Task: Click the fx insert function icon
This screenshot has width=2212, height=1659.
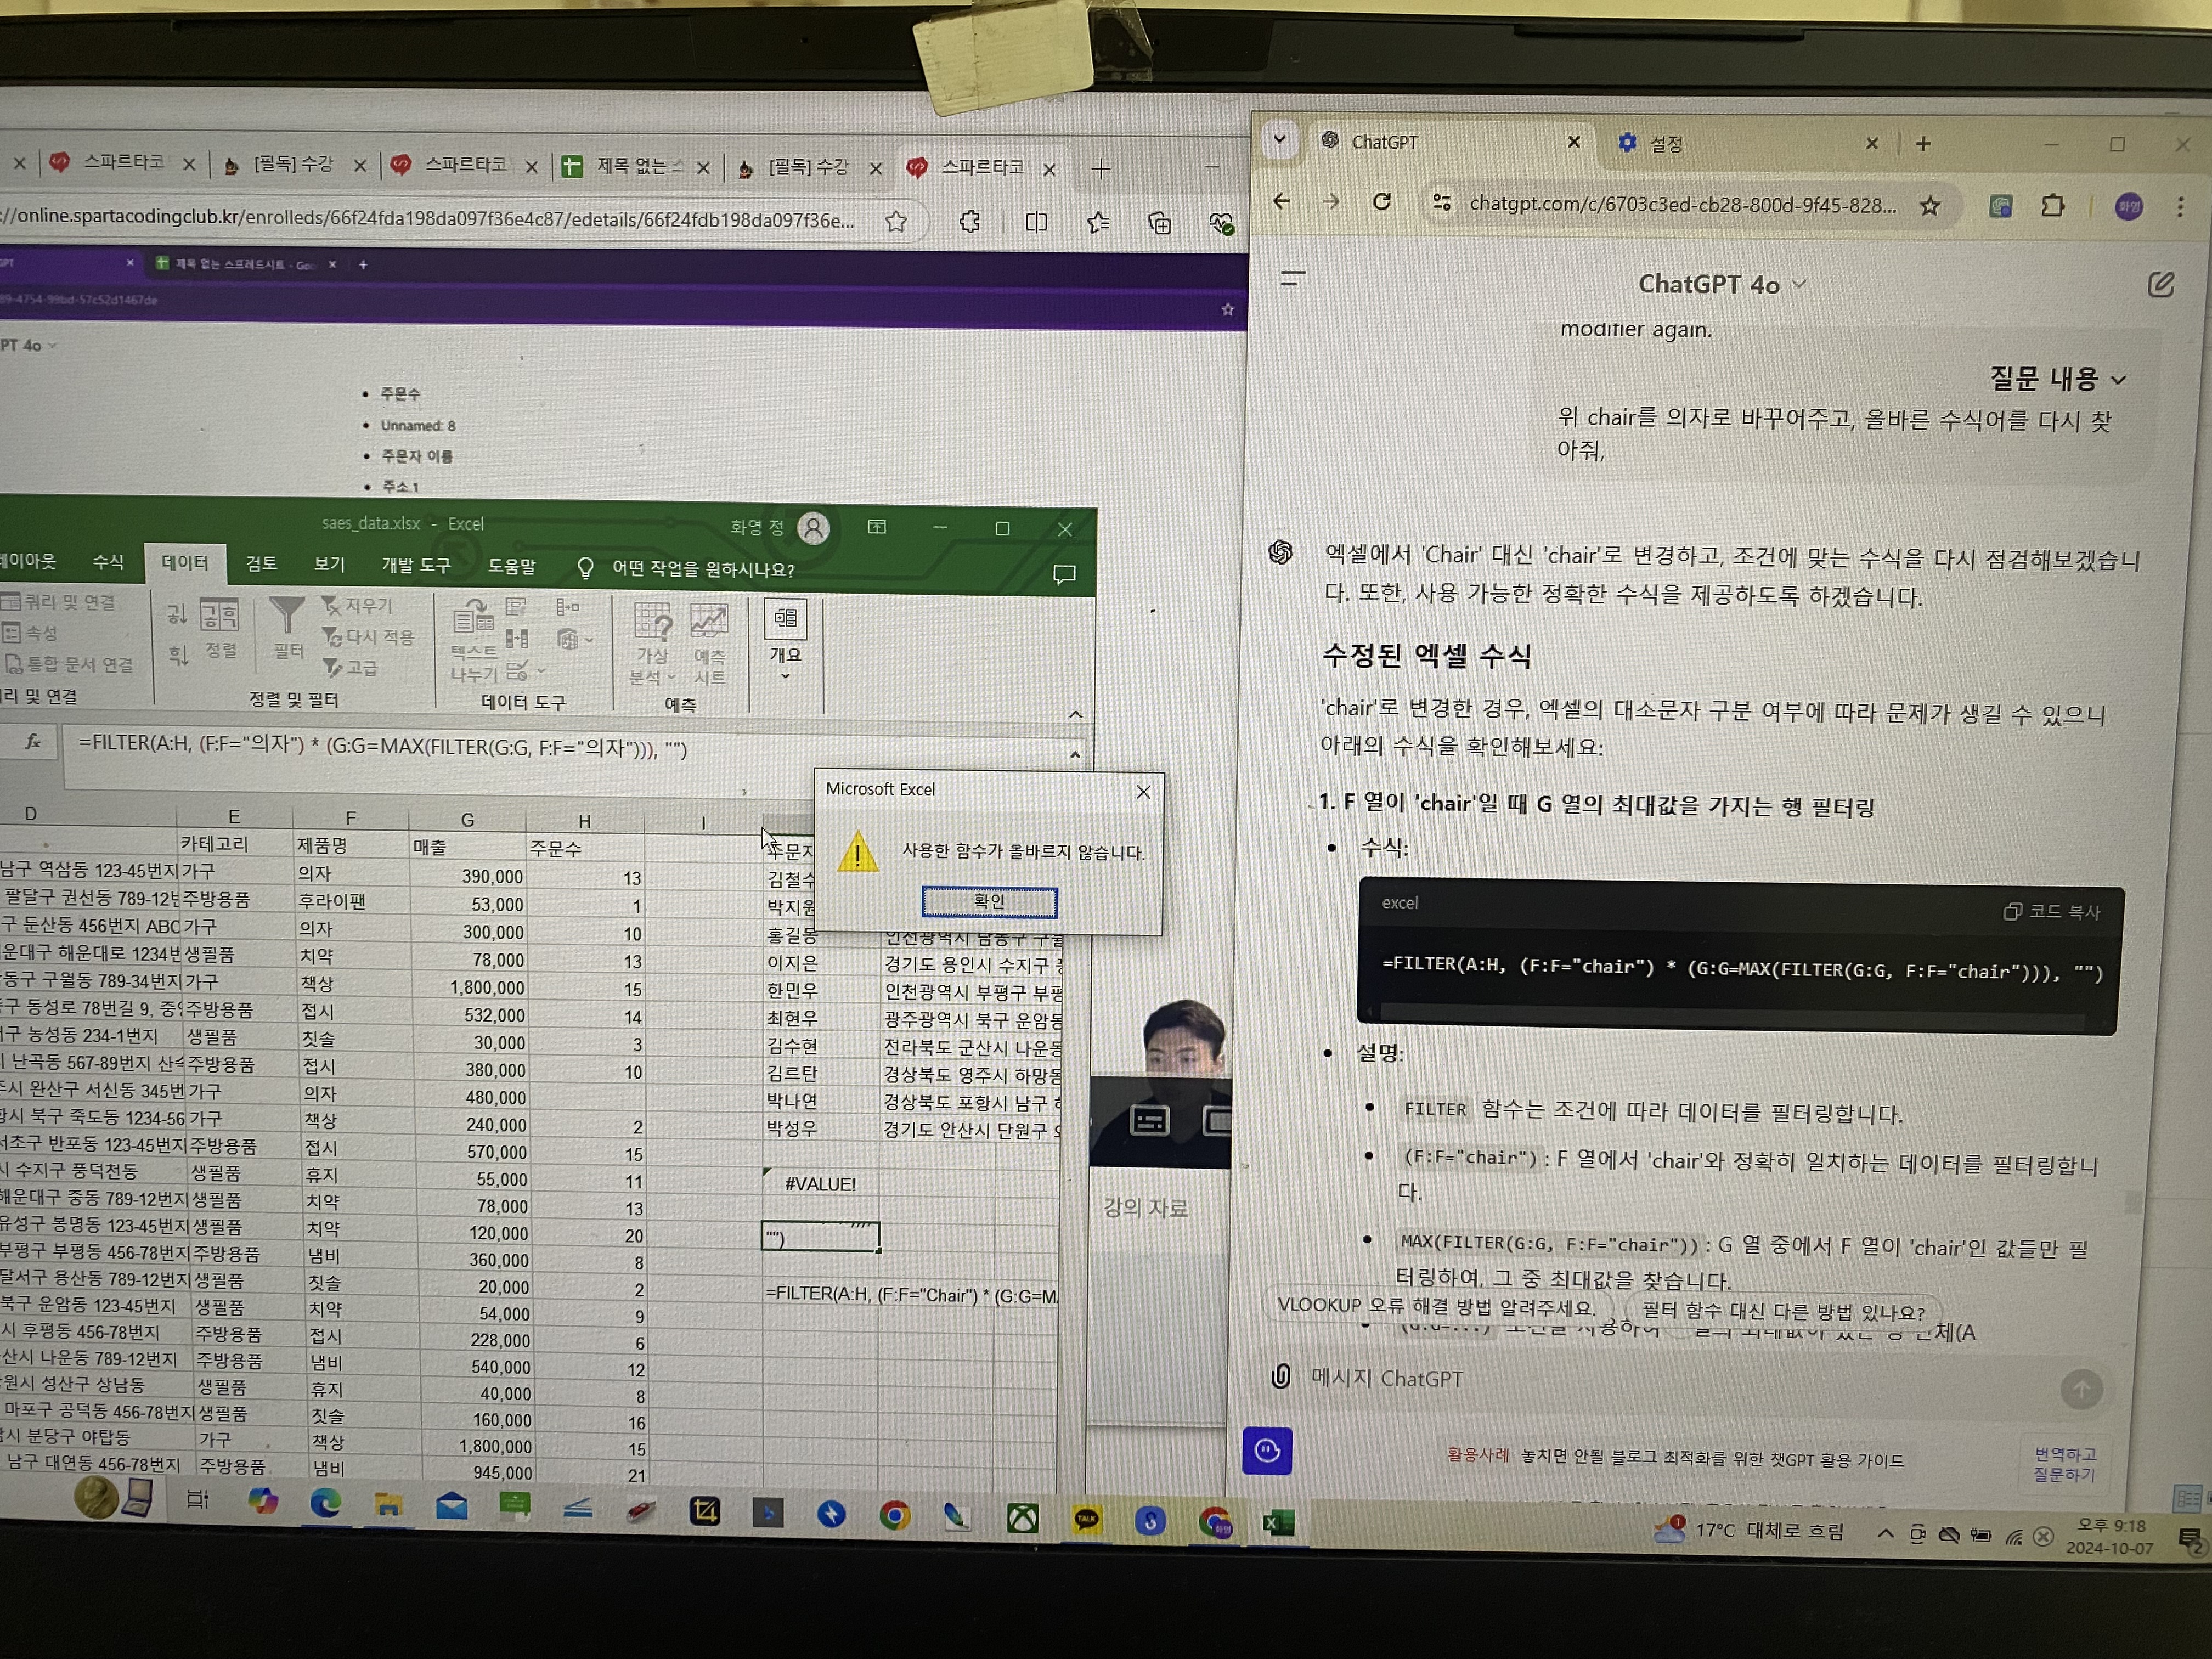Action: [x=33, y=741]
